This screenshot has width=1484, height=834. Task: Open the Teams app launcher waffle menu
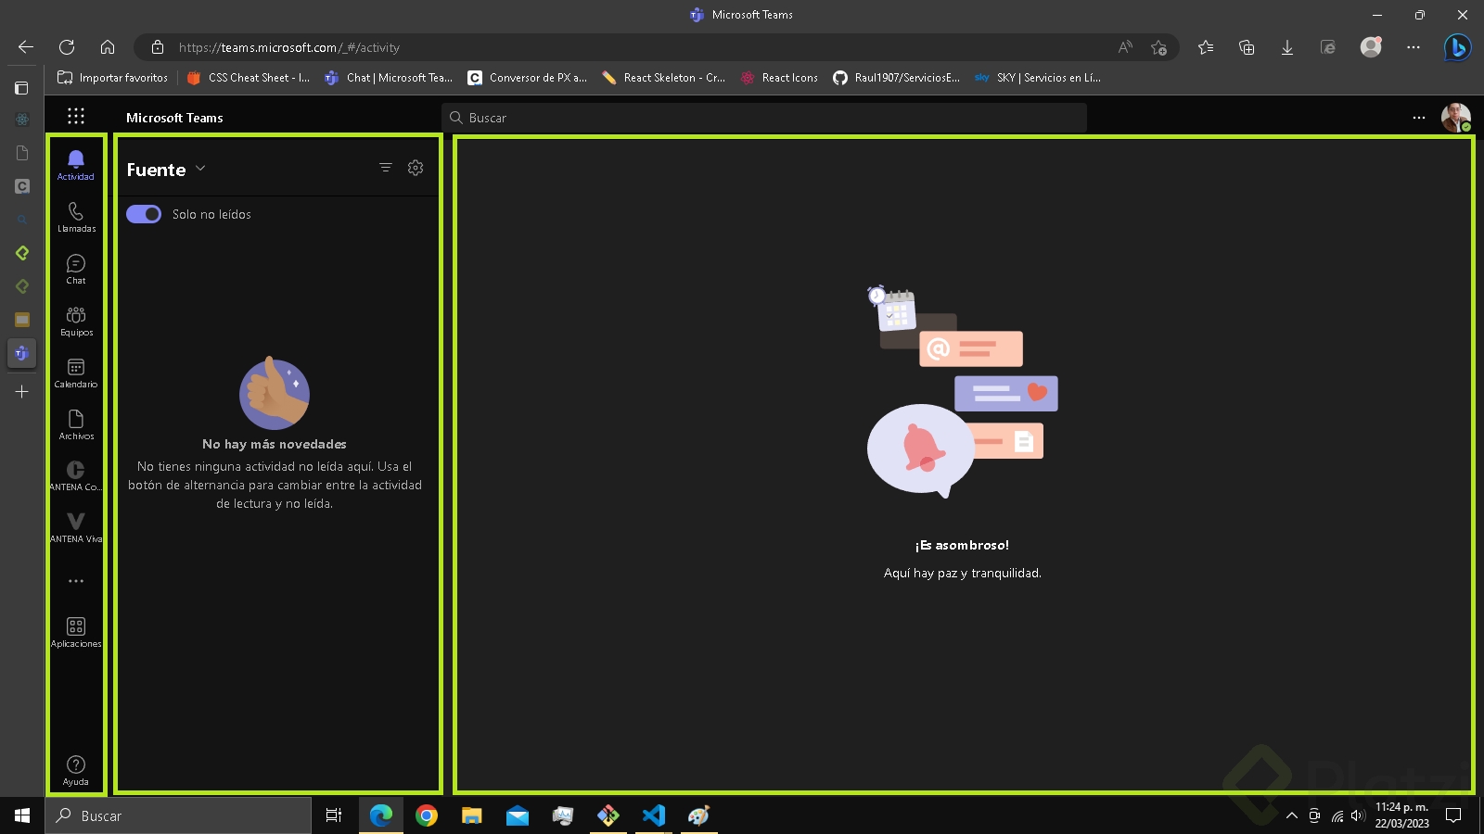pos(76,117)
